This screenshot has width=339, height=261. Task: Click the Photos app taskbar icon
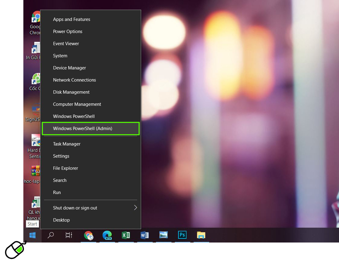pos(164,235)
